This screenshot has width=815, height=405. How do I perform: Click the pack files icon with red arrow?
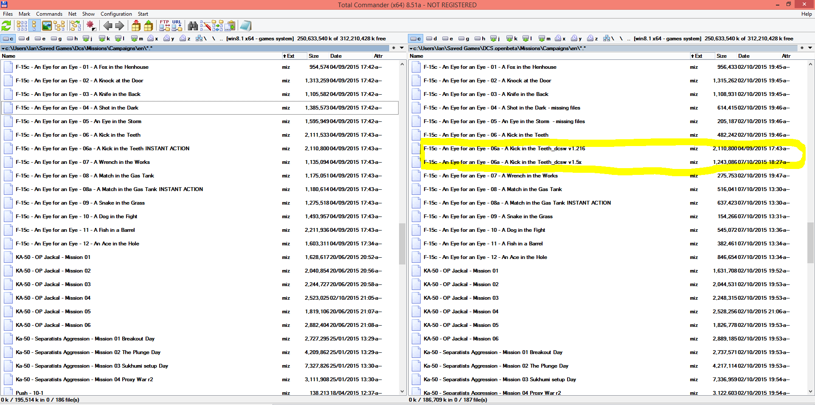point(136,26)
